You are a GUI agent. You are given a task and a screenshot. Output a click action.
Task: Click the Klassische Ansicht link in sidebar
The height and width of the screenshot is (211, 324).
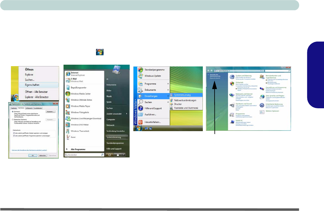(x=215, y=78)
